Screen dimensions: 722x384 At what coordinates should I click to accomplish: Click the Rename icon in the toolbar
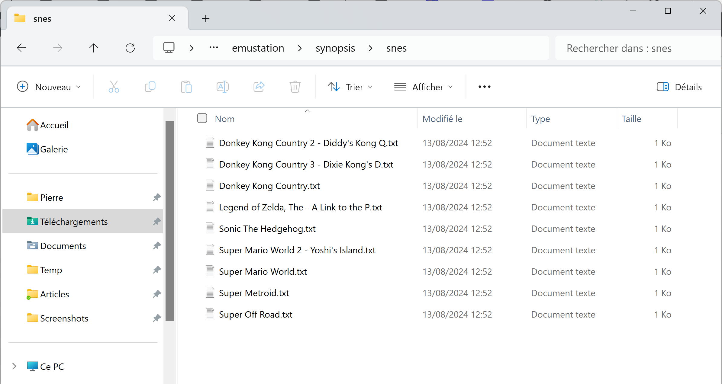click(x=223, y=87)
